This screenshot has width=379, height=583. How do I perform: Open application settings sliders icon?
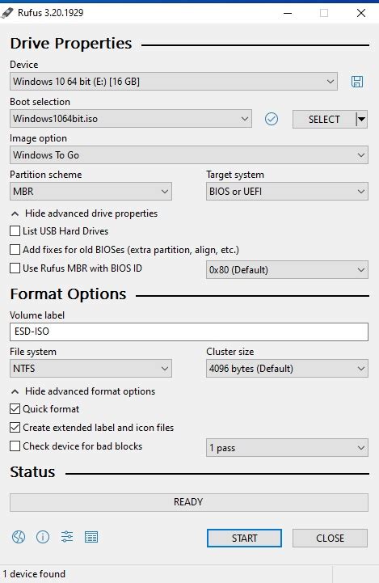click(x=67, y=537)
